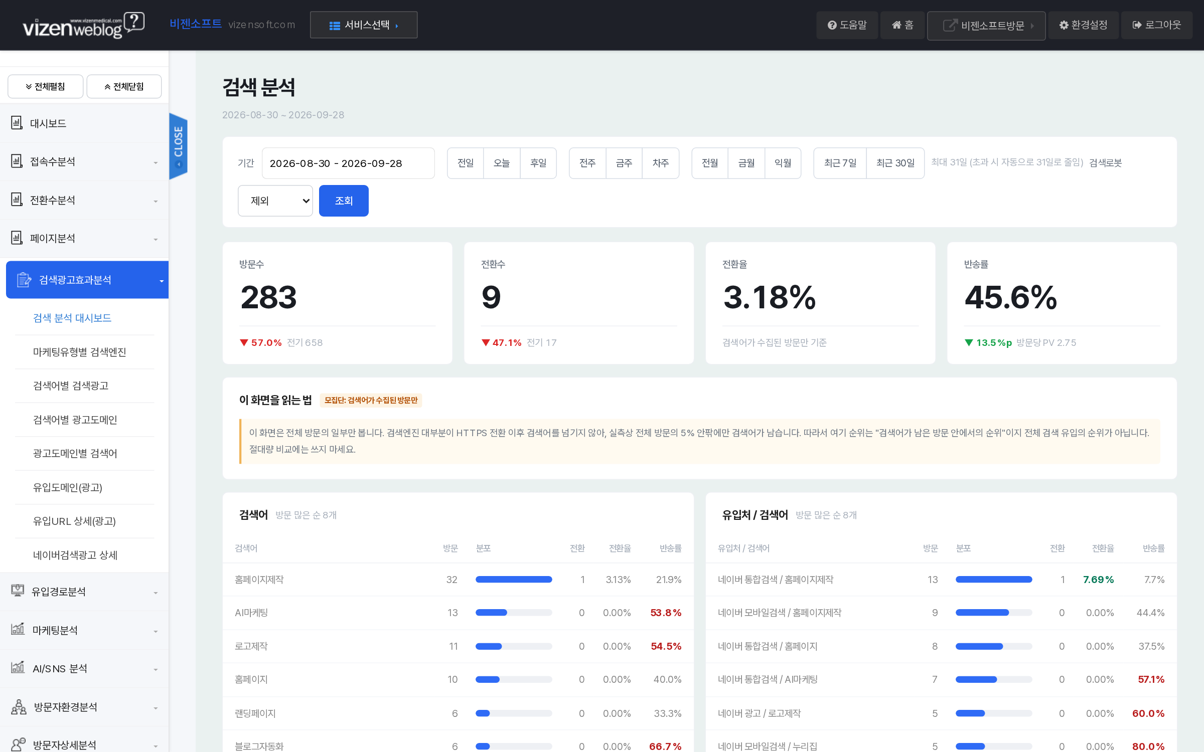Select the 최근 30일 period button
Image resolution: width=1204 pixels, height=752 pixels.
pos(895,163)
